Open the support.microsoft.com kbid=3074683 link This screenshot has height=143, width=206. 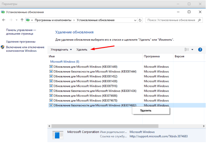click(x=158, y=136)
